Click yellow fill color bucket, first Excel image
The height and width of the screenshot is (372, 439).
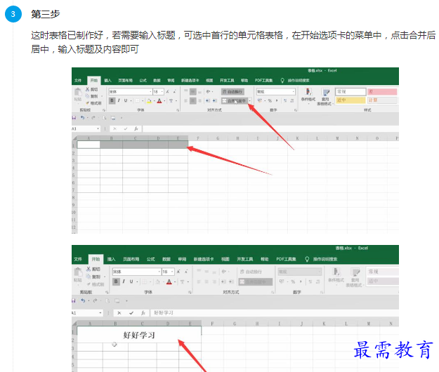point(149,101)
